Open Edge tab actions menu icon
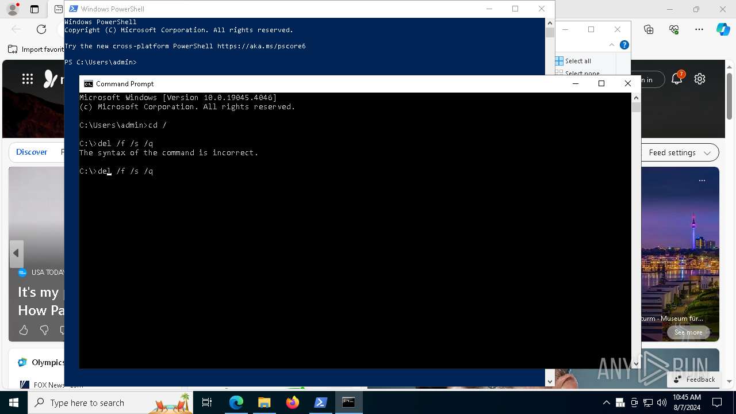This screenshot has height=414, width=736. [34, 9]
